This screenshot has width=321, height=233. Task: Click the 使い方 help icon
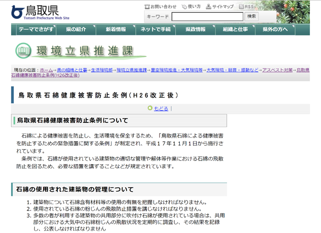[184, 7]
